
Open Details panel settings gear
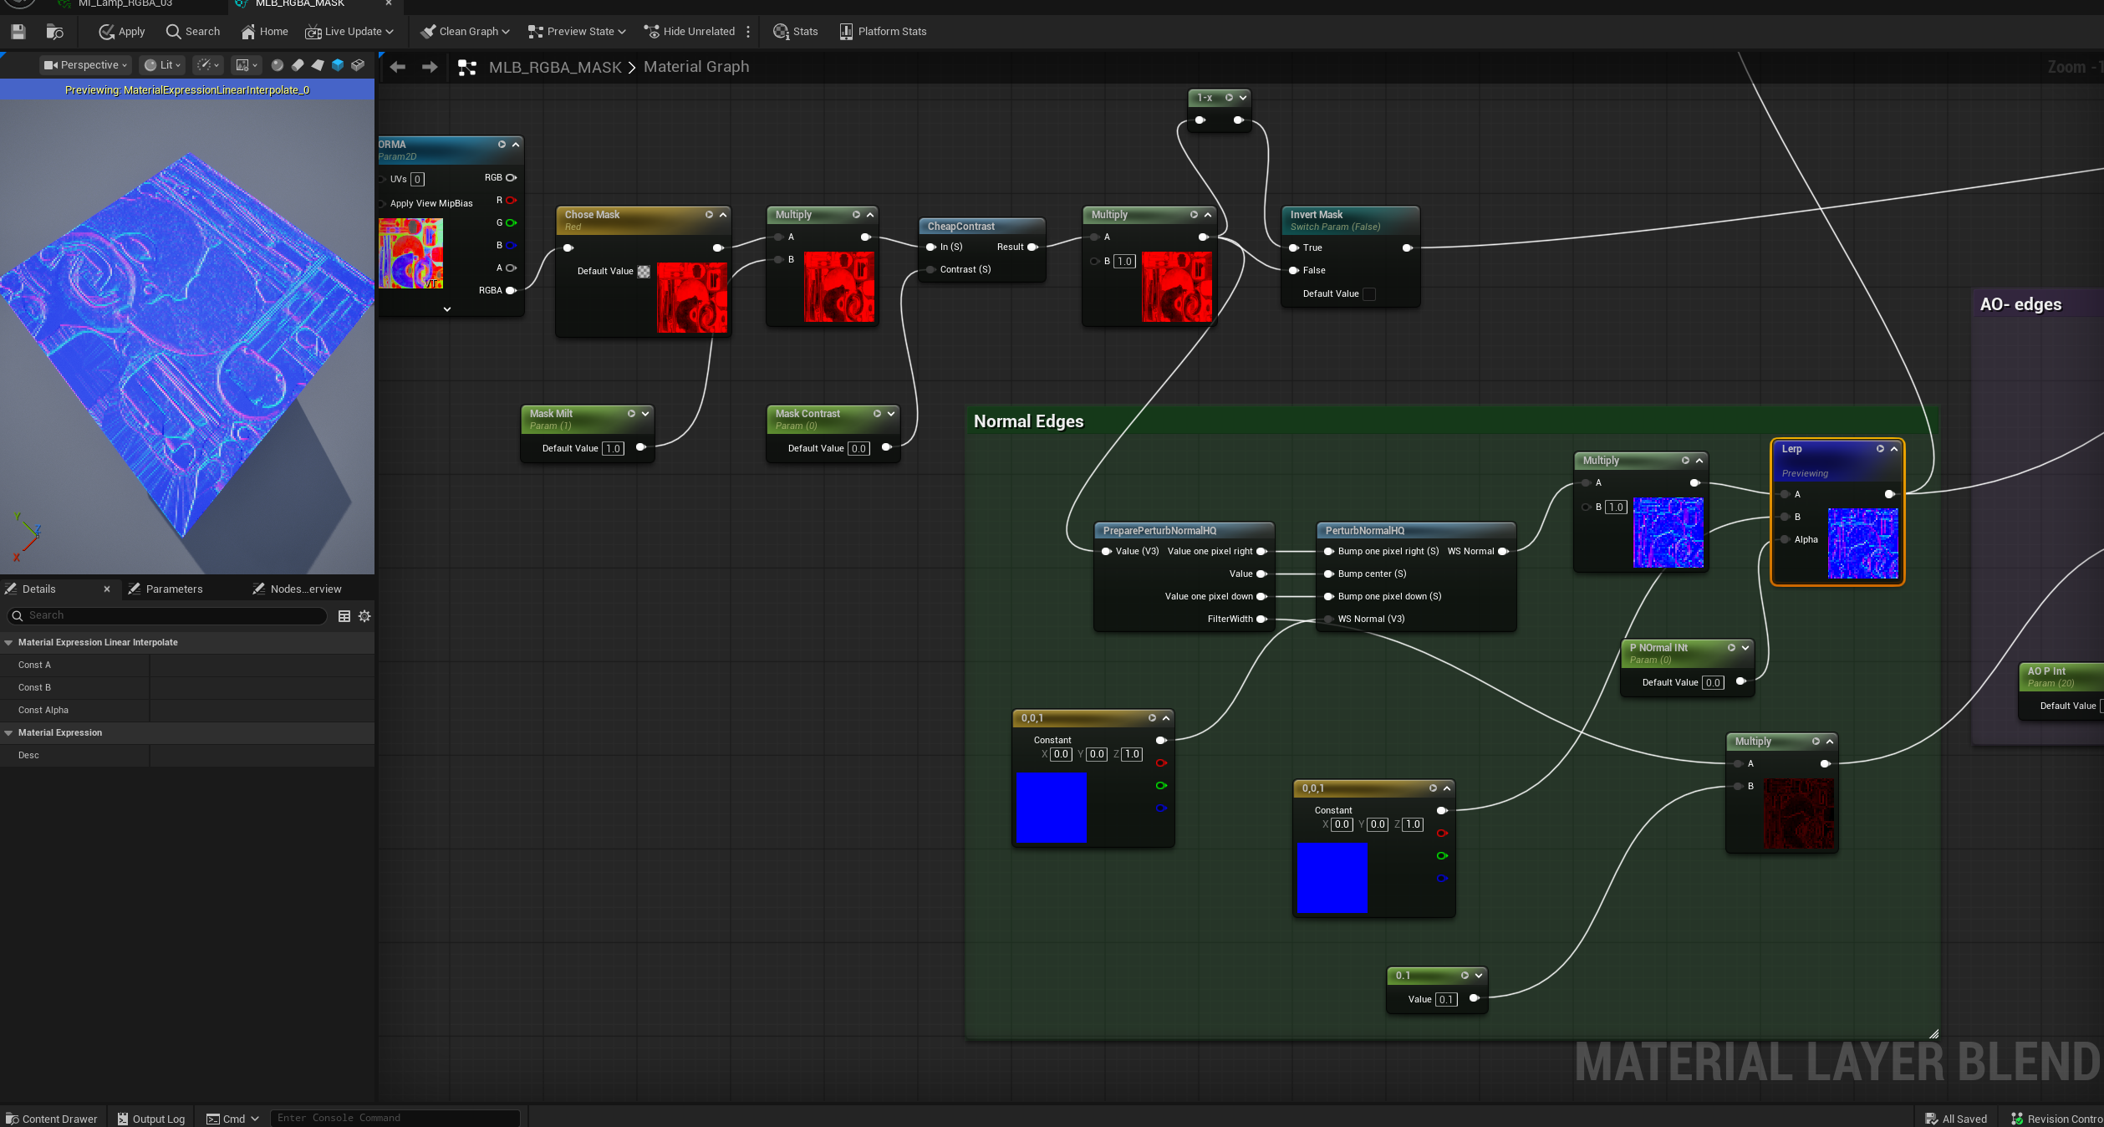(364, 616)
